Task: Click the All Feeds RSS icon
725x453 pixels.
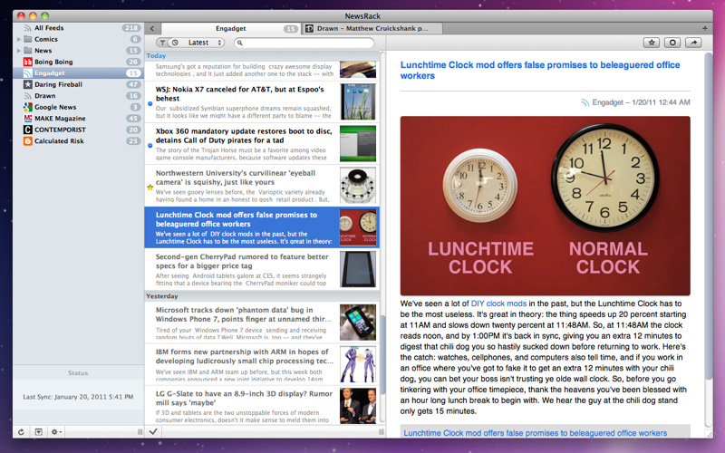Action: [x=28, y=28]
